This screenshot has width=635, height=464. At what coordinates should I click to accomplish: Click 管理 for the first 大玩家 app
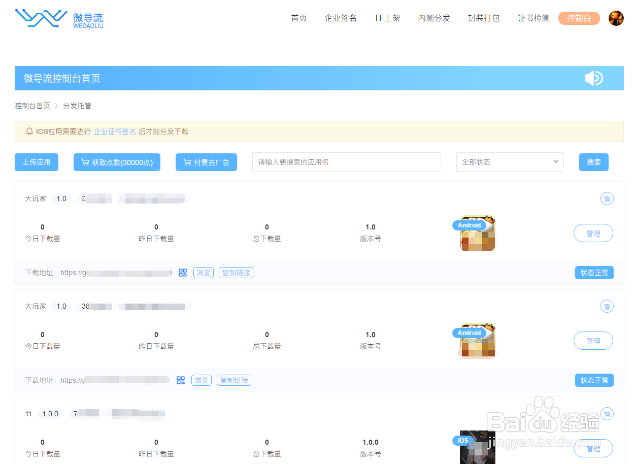(x=593, y=234)
